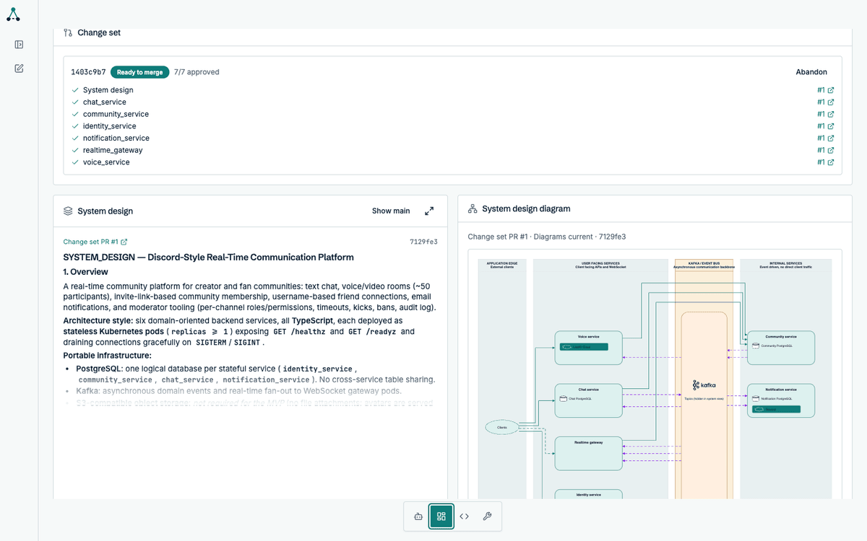This screenshot has height=541, width=867.
Task: Click the app logo in the sidebar
Action: point(13,14)
